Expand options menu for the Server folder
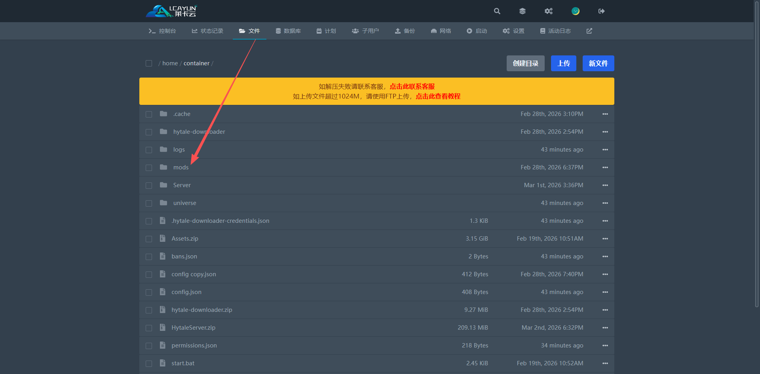 coord(605,185)
